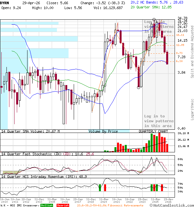Click the 6.30 Fibonacci level label

pos(179,61)
